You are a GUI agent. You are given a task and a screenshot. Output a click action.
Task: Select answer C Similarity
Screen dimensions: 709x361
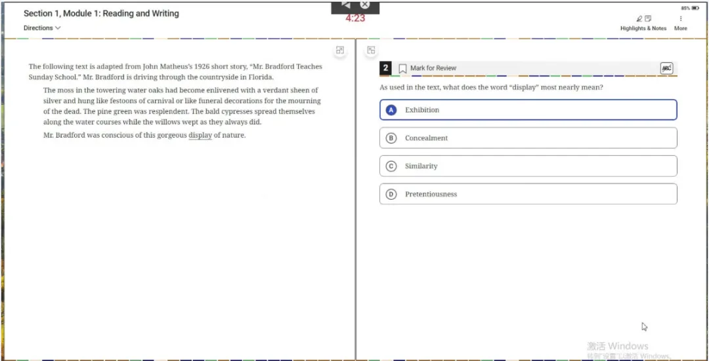pyautogui.click(x=528, y=166)
